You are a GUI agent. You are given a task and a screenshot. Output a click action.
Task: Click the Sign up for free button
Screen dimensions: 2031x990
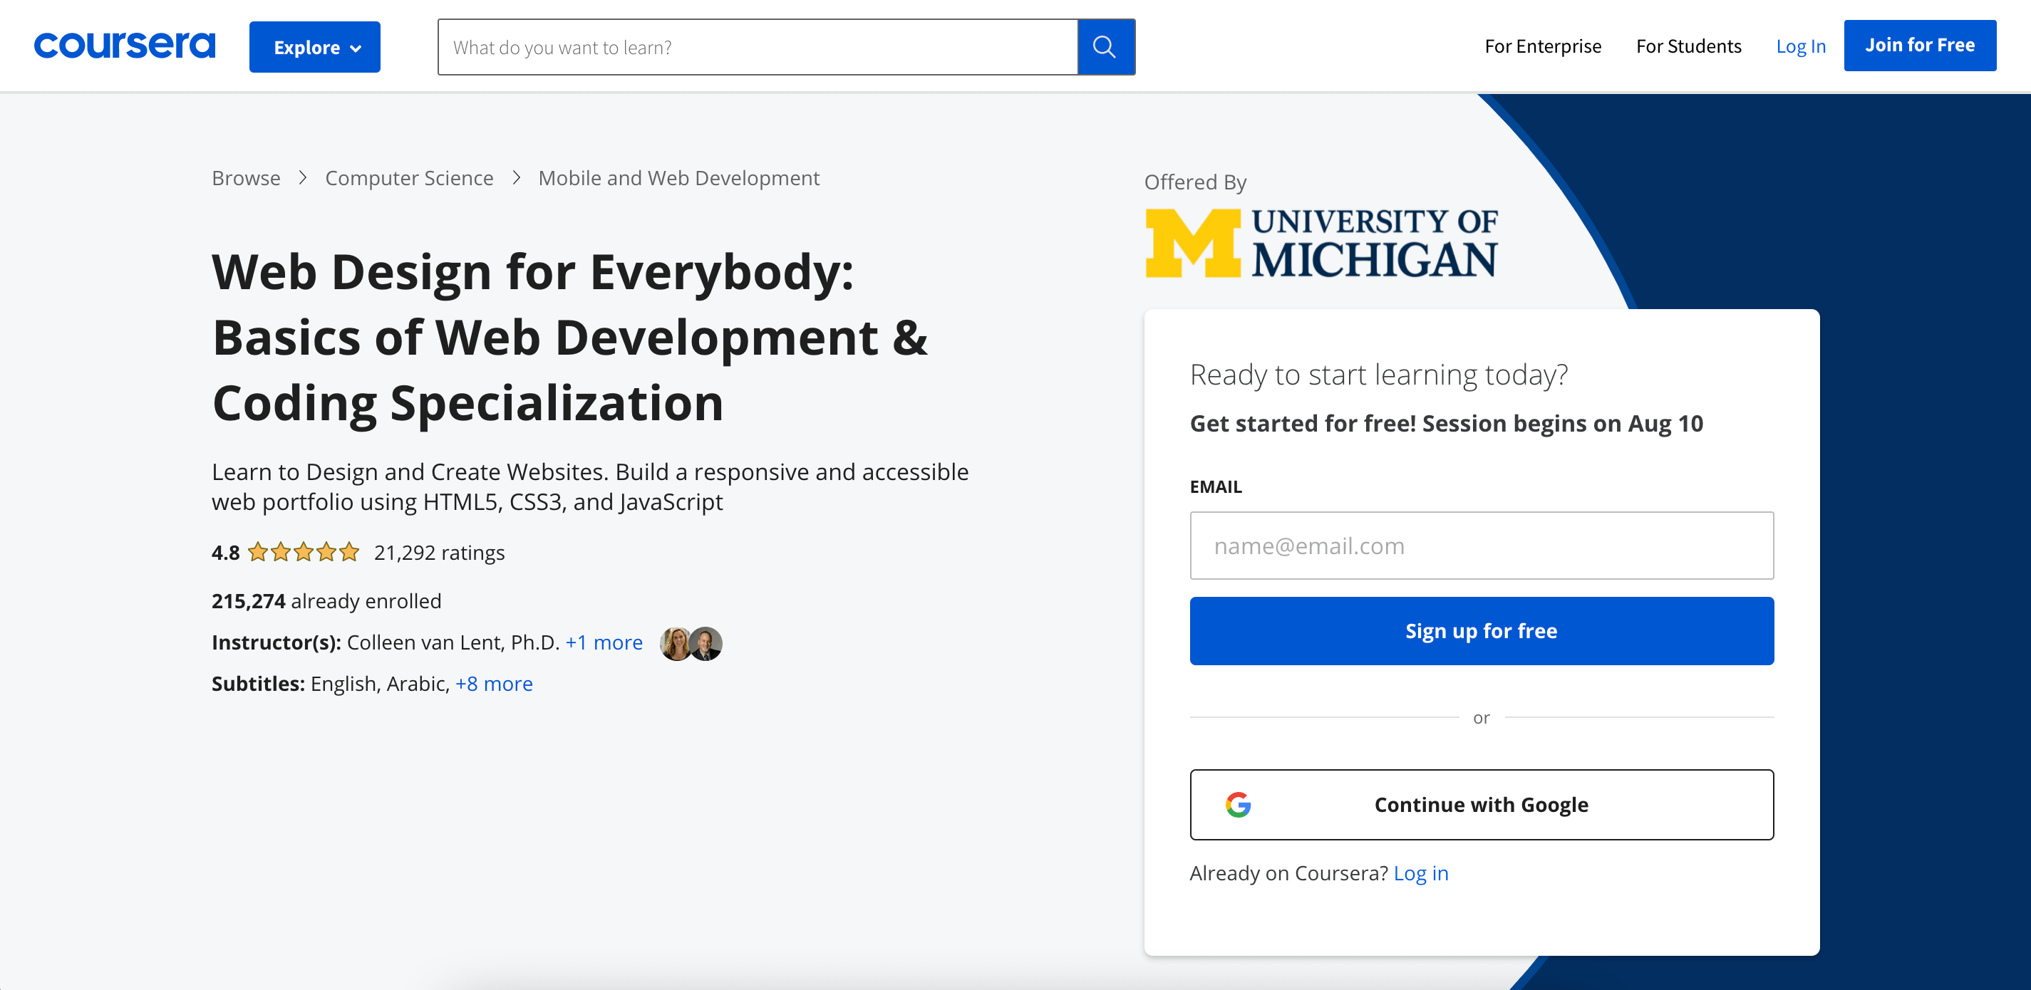point(1481,630)
